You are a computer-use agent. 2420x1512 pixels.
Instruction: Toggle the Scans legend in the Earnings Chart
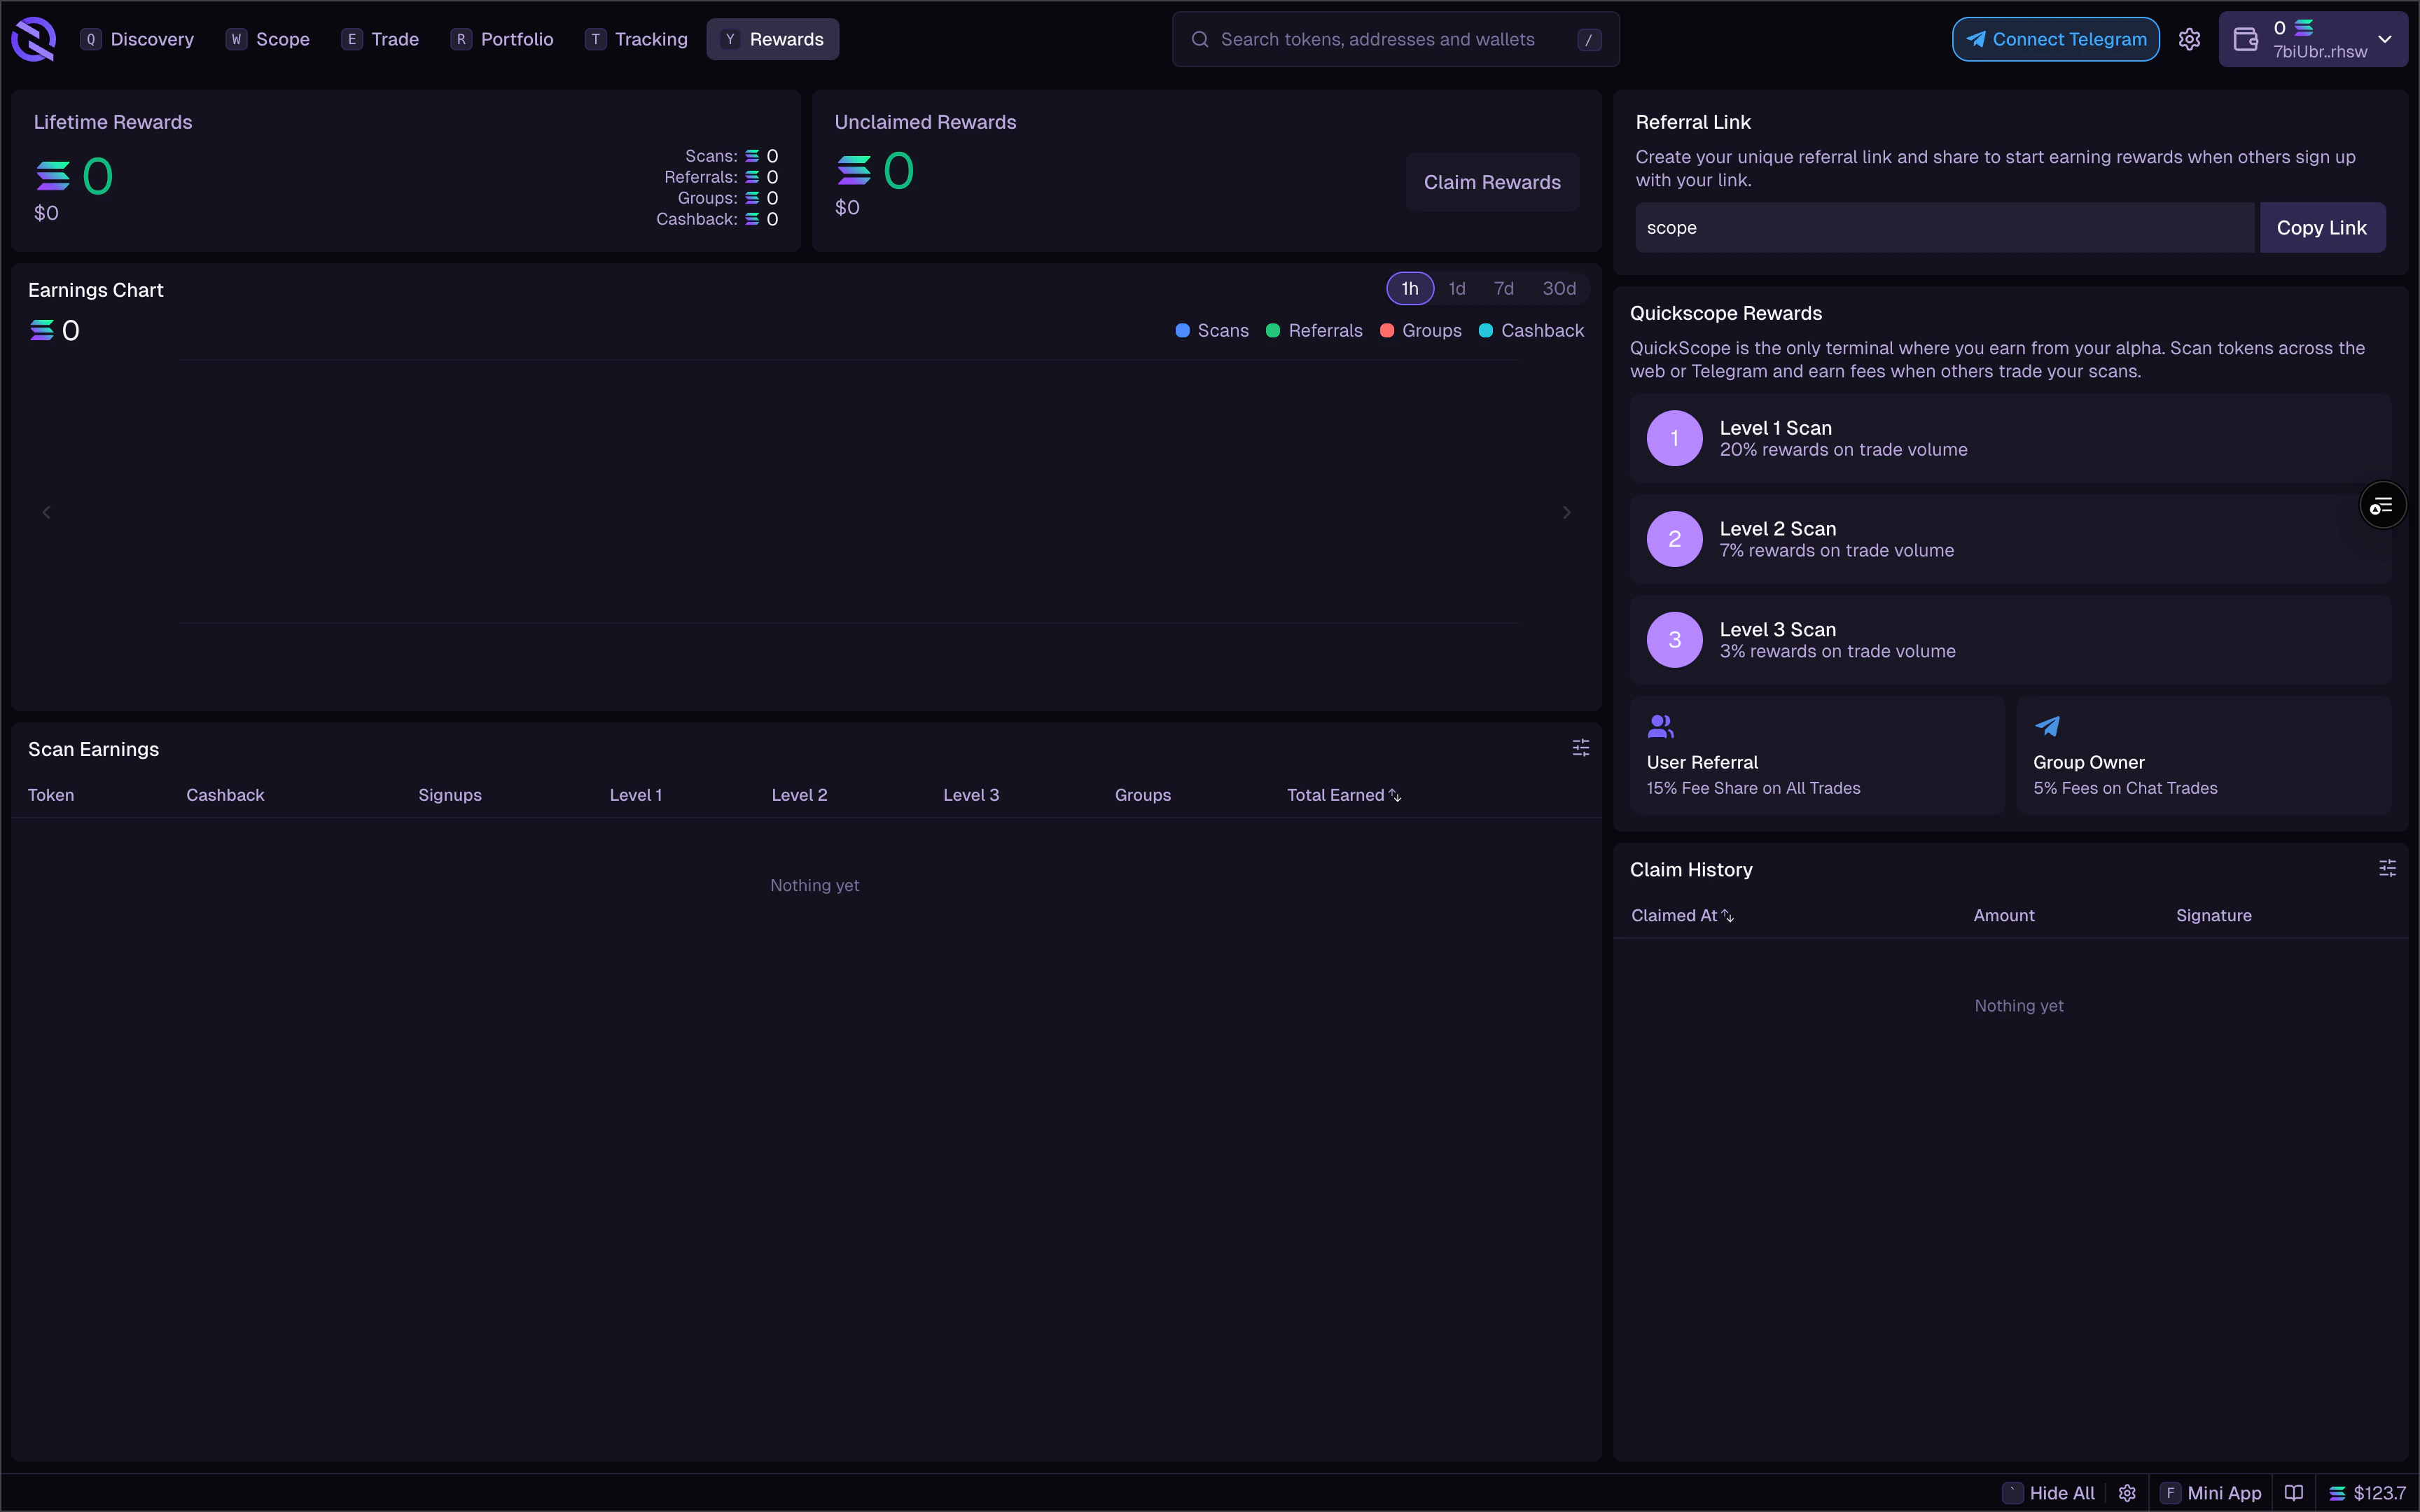click(x=1211, y=330)
